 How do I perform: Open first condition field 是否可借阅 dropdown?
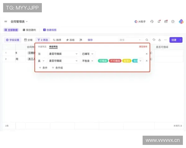pyautogui.click(x=63, y=54)
